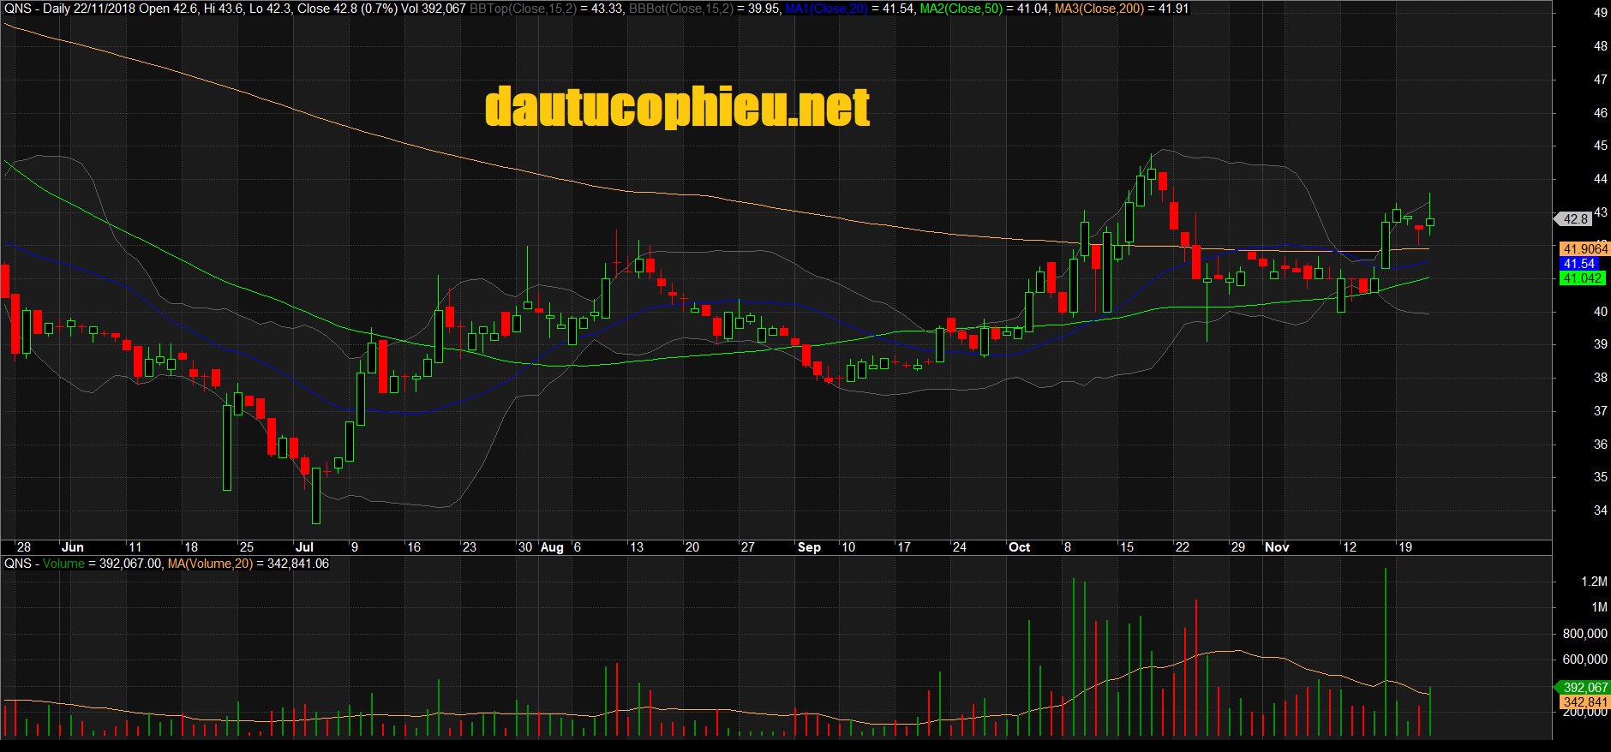
Task: Click the green Volume label in lower pane
Action: coord(63,564)
